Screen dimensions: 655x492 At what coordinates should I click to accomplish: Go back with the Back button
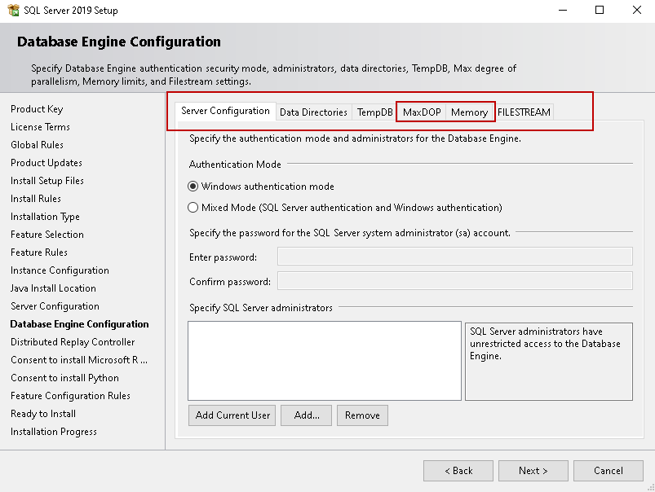click(x=458, y=471)
